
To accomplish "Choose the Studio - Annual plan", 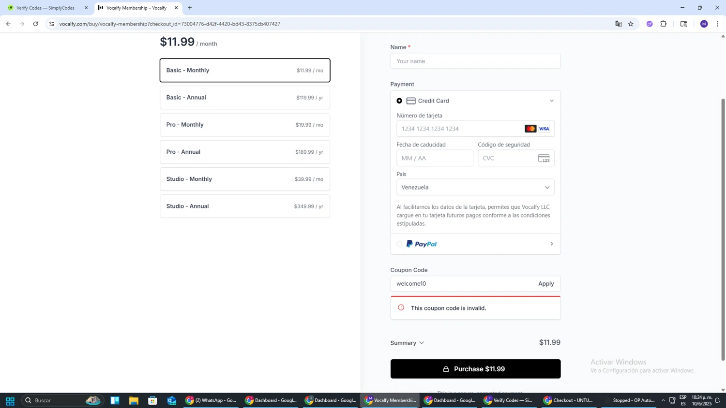I will [x=245, y=206].
